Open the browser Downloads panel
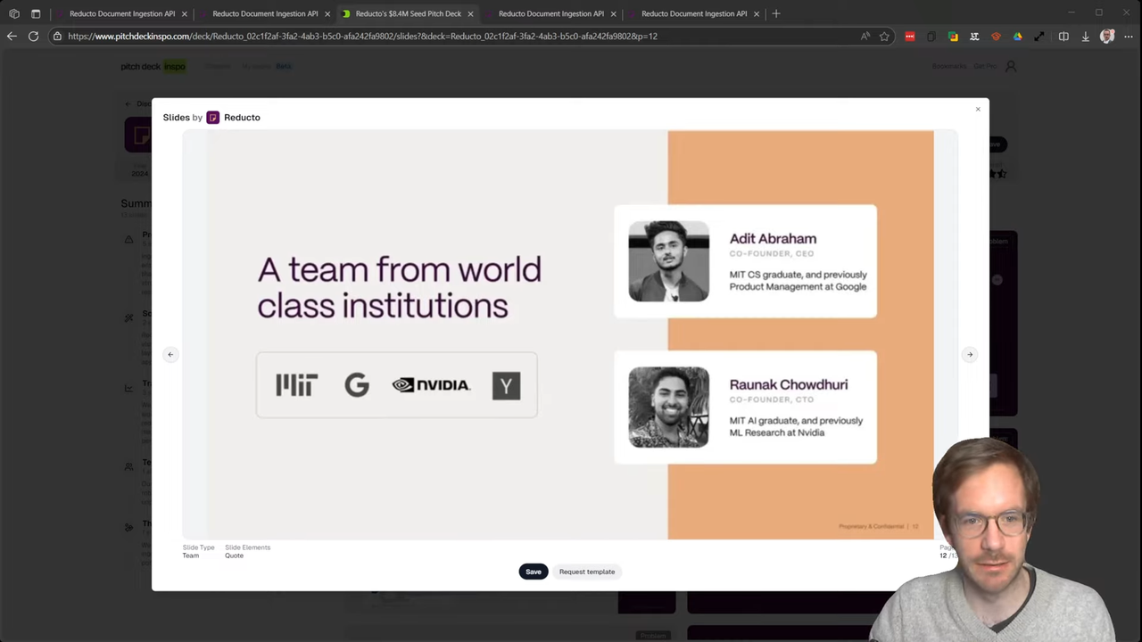 tap(1085, 36)
